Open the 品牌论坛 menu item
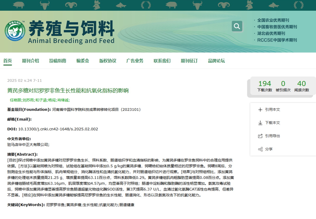The height and width of the screenshot is (219, 316). [217, 61]
